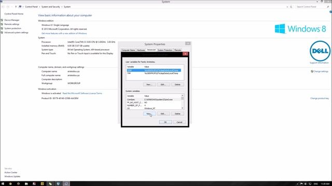
Task: Click New under User variables
Action: 149,84
